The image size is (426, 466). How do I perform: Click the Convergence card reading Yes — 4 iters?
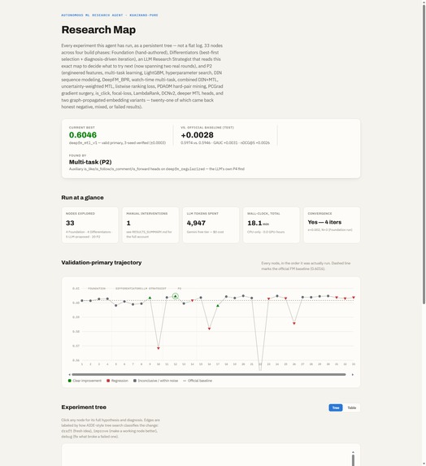point(332,225)
